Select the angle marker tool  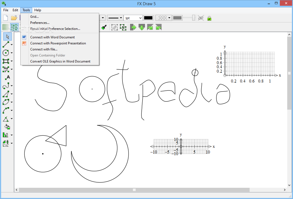pos(6,119)
